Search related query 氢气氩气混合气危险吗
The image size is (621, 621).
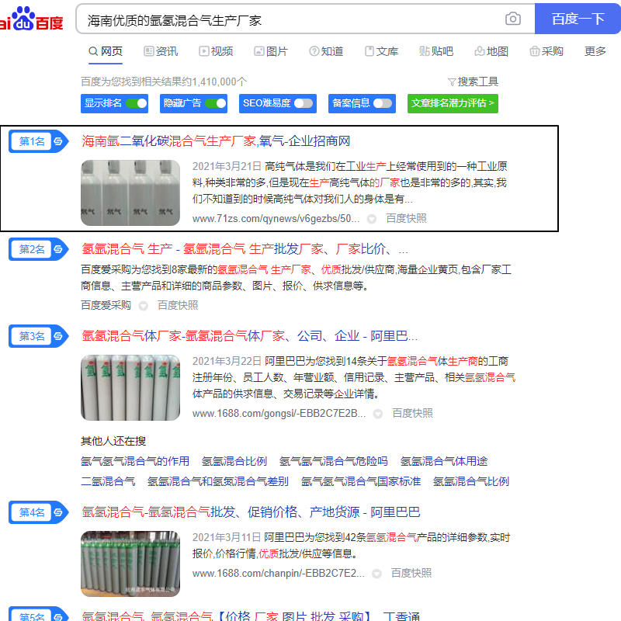pos(334,461)
